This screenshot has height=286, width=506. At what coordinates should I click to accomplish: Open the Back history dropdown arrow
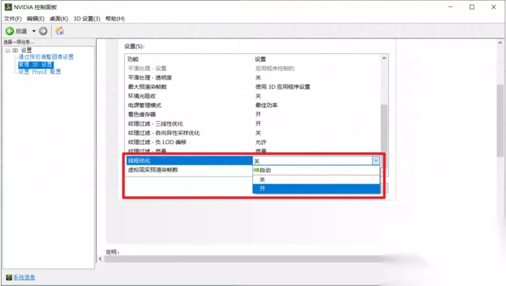click(34, 31)
